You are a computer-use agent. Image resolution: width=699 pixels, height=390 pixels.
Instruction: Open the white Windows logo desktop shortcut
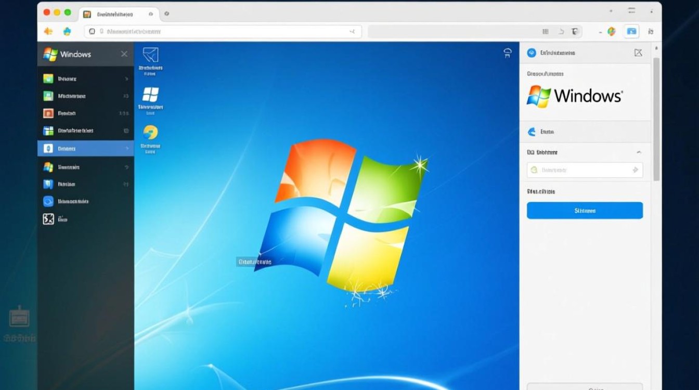(150, 95)
